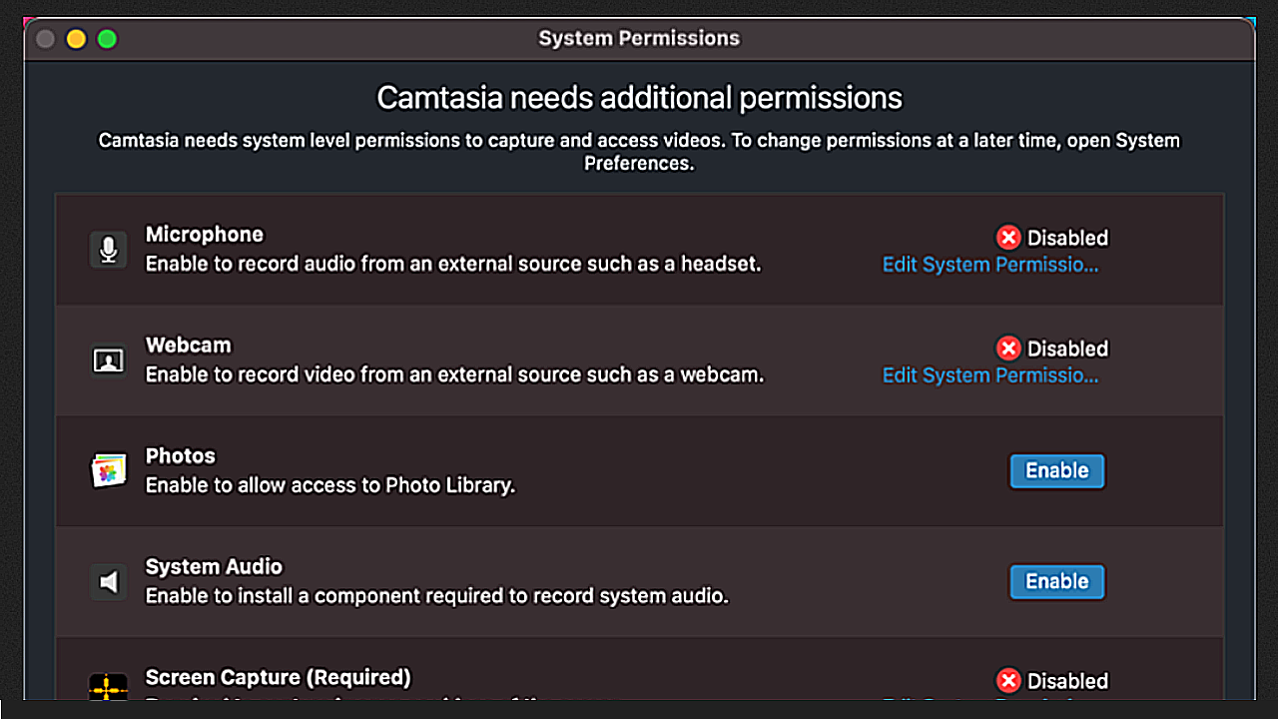Click the red Disabled icon for Screen Capture

[x=1008, y=681]
